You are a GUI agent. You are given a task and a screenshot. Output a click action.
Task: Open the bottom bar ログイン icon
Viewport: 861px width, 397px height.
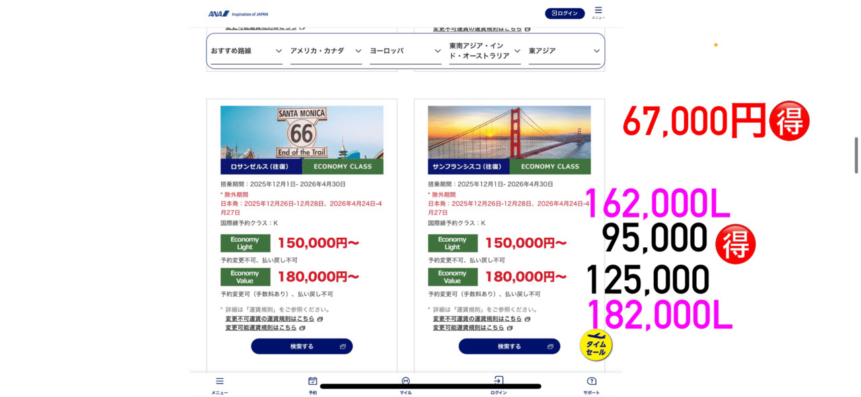click(x=498, y=385)
